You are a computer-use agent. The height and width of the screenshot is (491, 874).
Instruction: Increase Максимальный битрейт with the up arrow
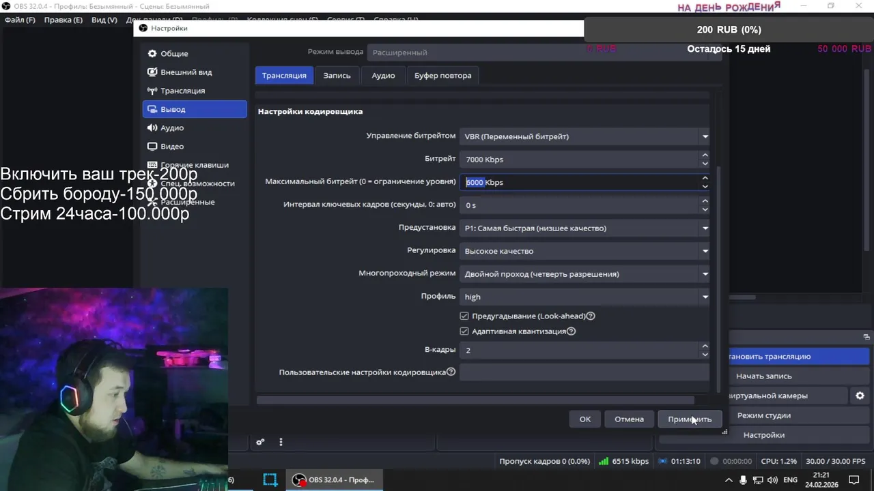[705, 178]
